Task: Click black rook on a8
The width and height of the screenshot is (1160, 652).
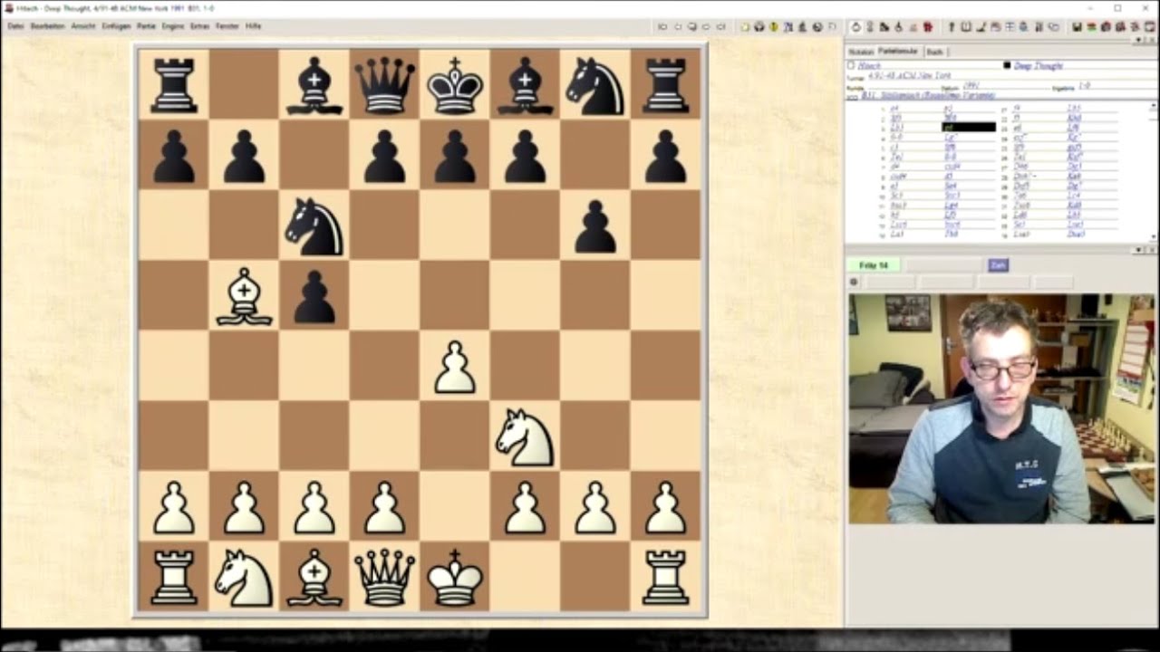Action: pos(174,85)
